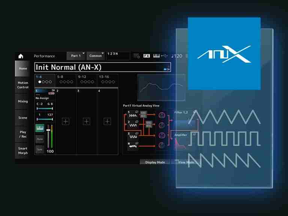This screenshot has width=288, height=216.
Task: Open the FX overview icon
Action: point(146,56)
